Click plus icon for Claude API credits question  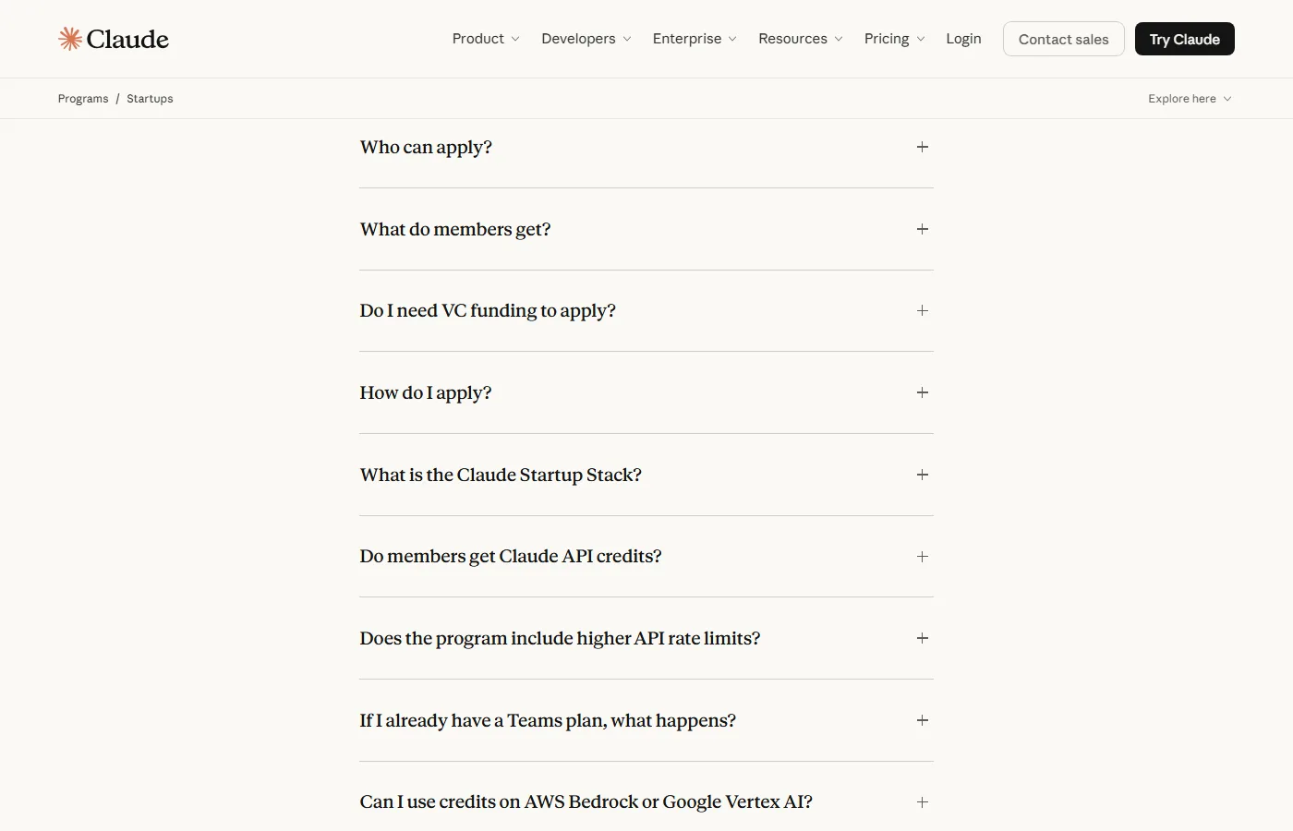[922, 556]
